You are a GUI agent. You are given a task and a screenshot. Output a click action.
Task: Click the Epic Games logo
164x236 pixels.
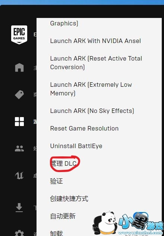(x=19, y=35)
